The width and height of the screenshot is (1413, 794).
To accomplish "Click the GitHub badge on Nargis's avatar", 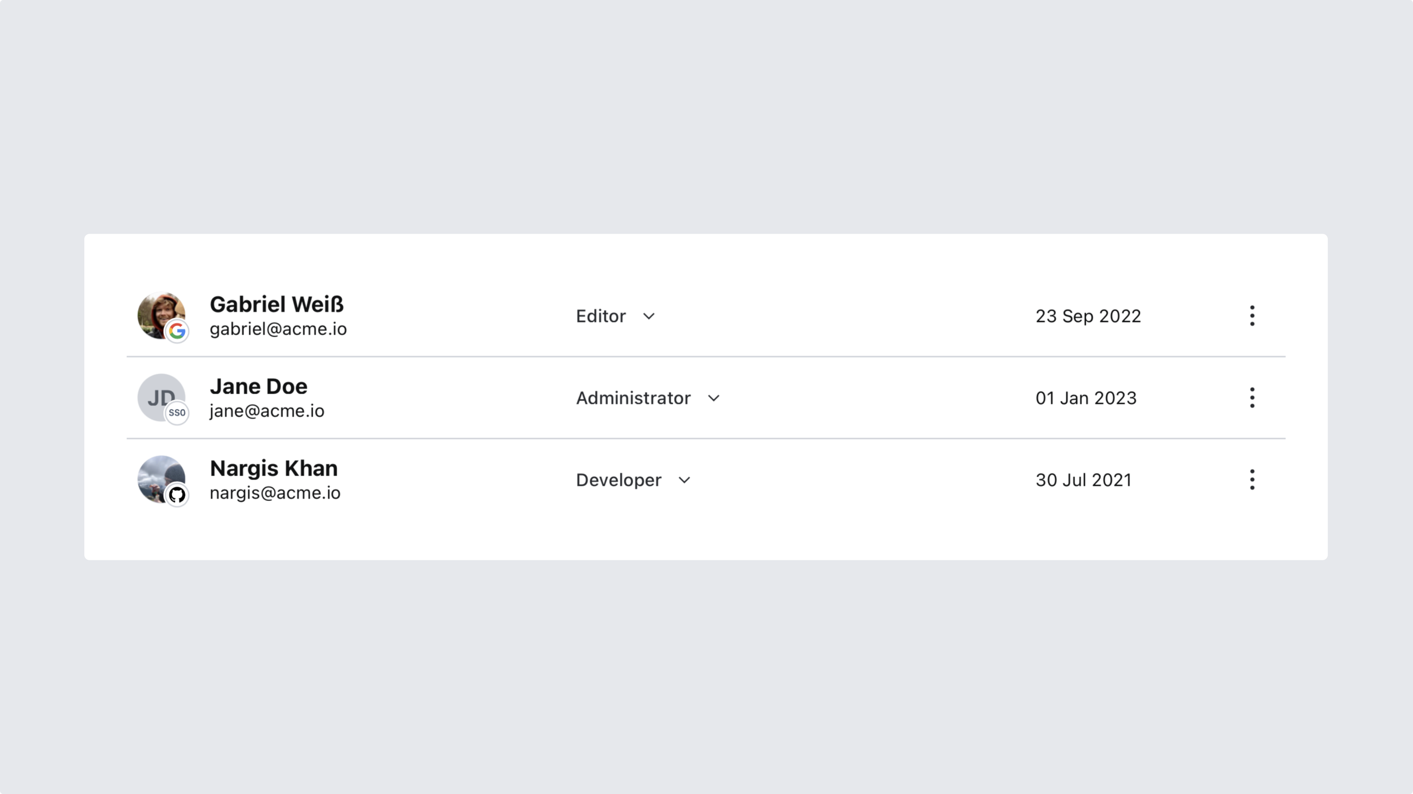I will (x=177, y=495).
